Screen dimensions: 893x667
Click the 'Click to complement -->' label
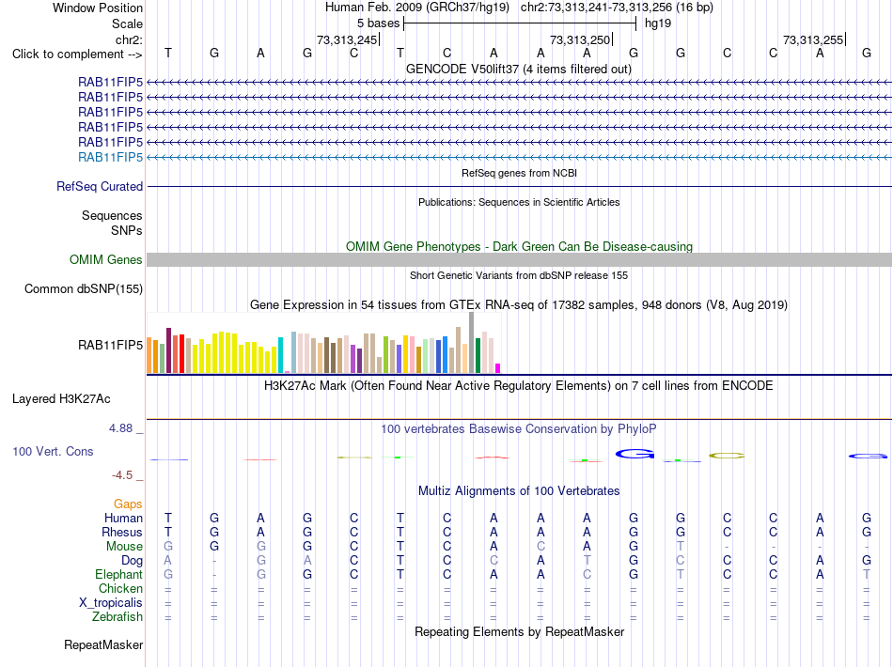[x=77, y=54]
